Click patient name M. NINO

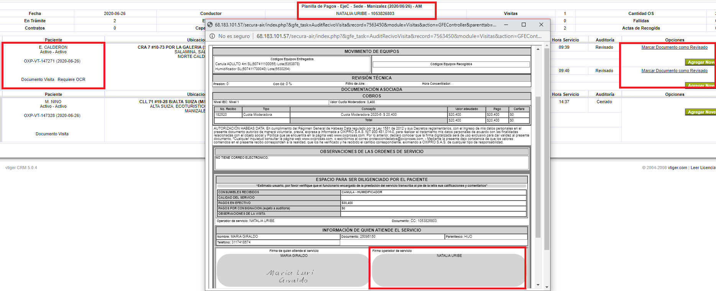53,102
